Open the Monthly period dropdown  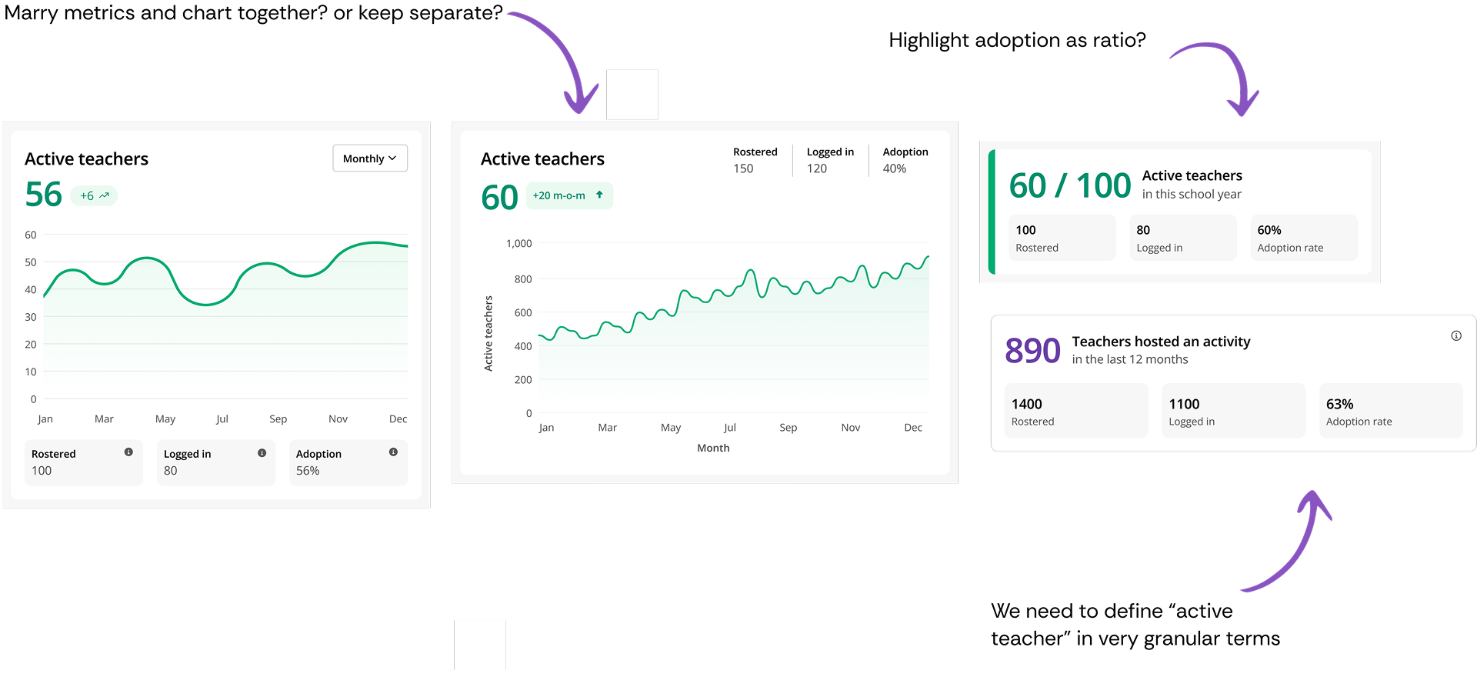pyautogui.click(x=370, y=158)
